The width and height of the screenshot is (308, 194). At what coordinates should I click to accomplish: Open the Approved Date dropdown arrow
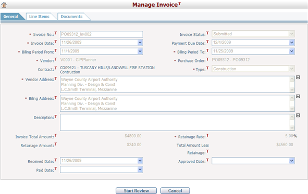291,161
